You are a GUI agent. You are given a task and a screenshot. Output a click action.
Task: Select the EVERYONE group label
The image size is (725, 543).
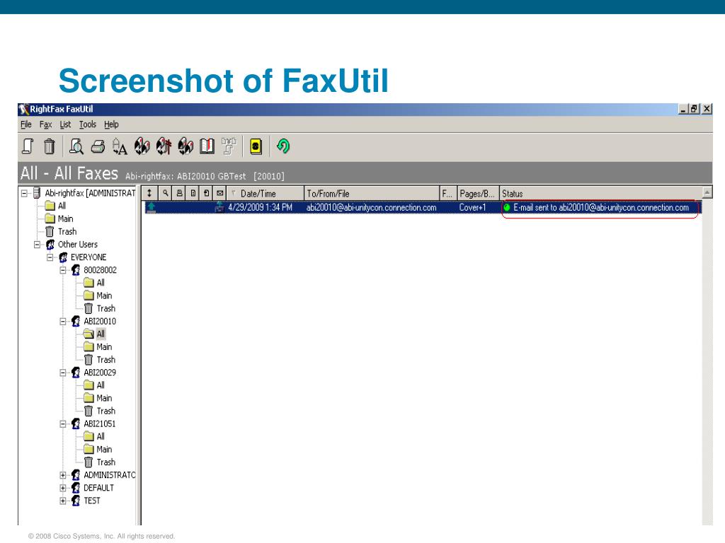pyautogui.click(x=89, y=257)
